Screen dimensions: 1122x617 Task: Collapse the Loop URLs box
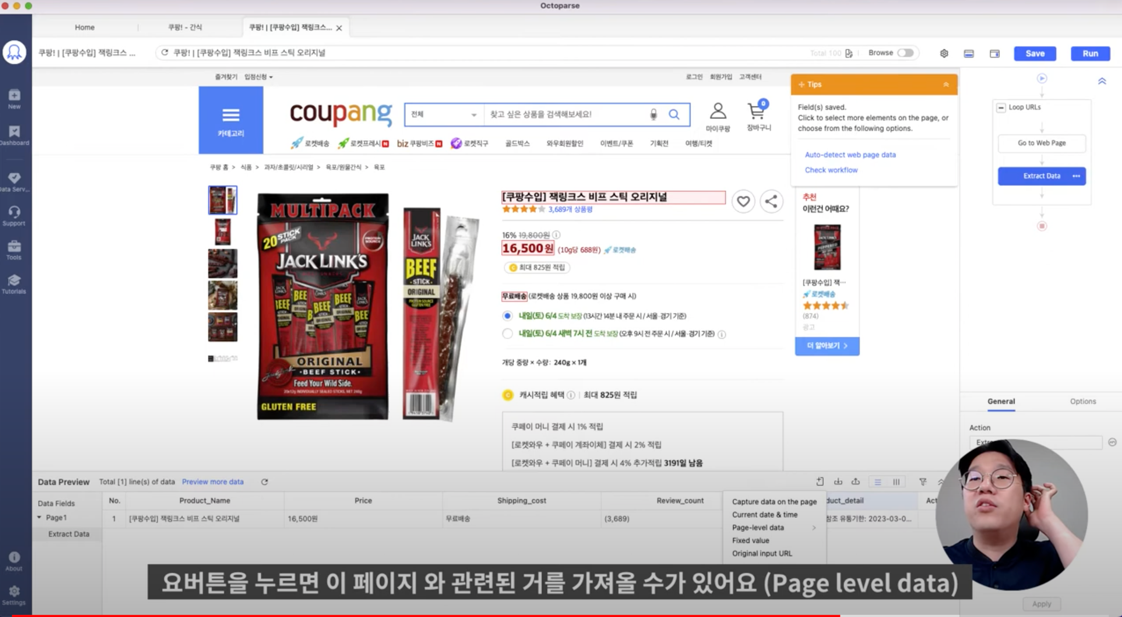(1001, 107)
